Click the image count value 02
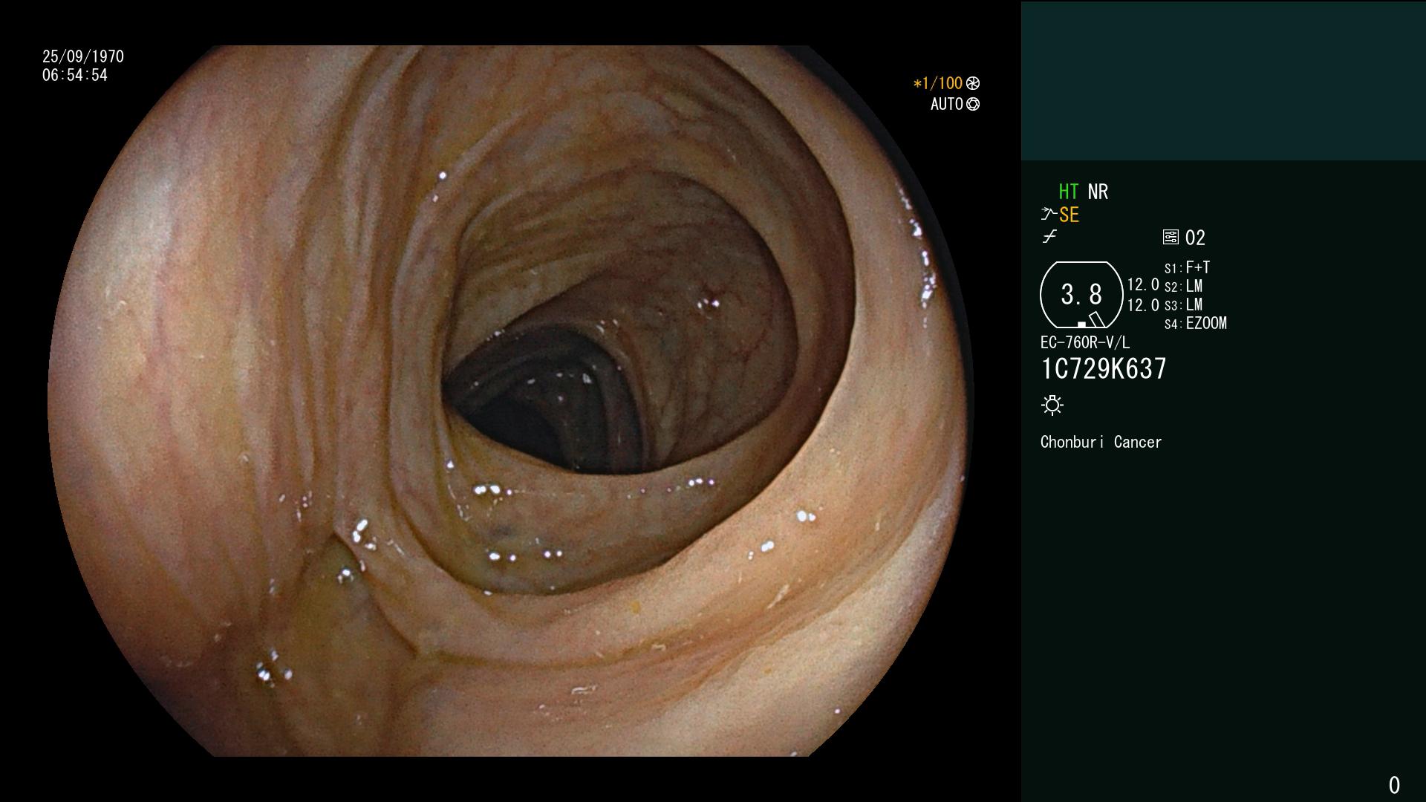The height and width of the screenshot is (802, 1426). pos(1195,238)
